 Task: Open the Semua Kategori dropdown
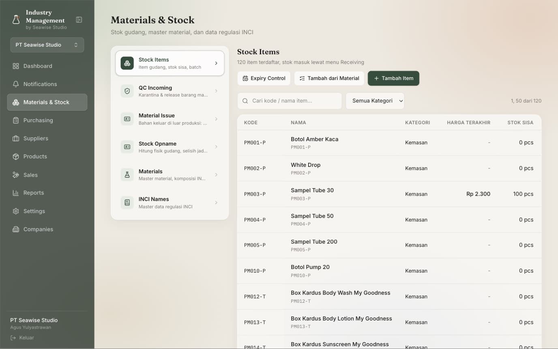point(375,101)
